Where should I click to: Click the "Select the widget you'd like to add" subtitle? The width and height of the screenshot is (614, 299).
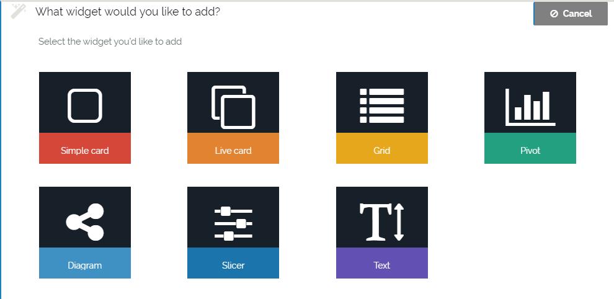(x=110, y=42)
